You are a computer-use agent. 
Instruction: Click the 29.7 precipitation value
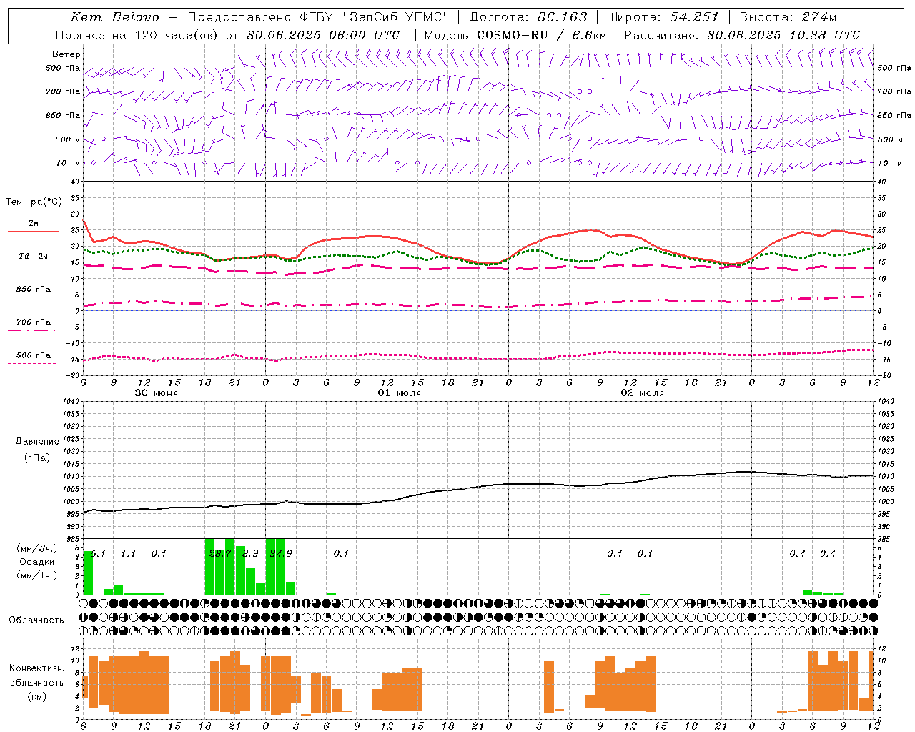point(220,553)
